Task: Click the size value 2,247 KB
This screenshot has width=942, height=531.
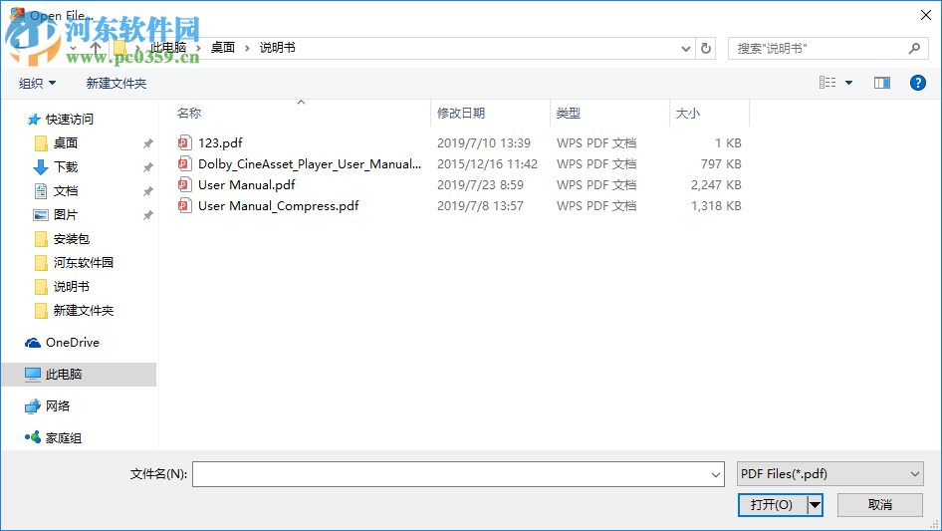Action: (x=716, y=184)
